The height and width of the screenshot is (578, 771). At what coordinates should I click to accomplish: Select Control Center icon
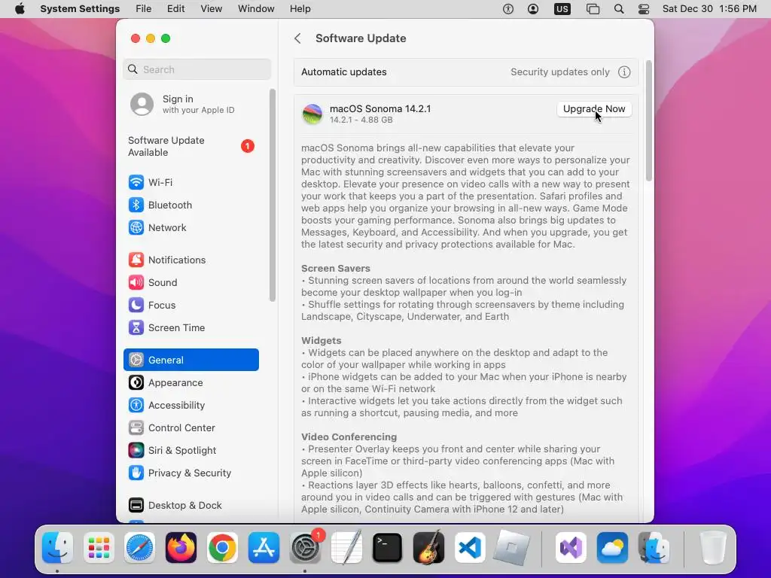tap(136, 428)
